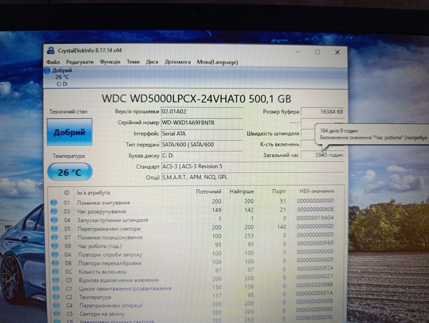Open the Допомога menu
This screenshot has height=323, width=429.
(178, 62)
